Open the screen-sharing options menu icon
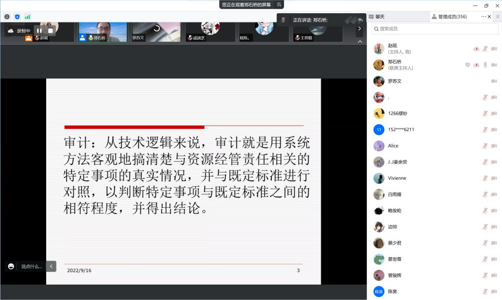Image resolution: width=502 pixels, height=300 pixels. pos(279,4)
